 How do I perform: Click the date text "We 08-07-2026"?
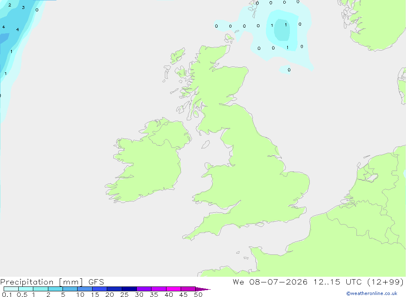tap(270, 282)
